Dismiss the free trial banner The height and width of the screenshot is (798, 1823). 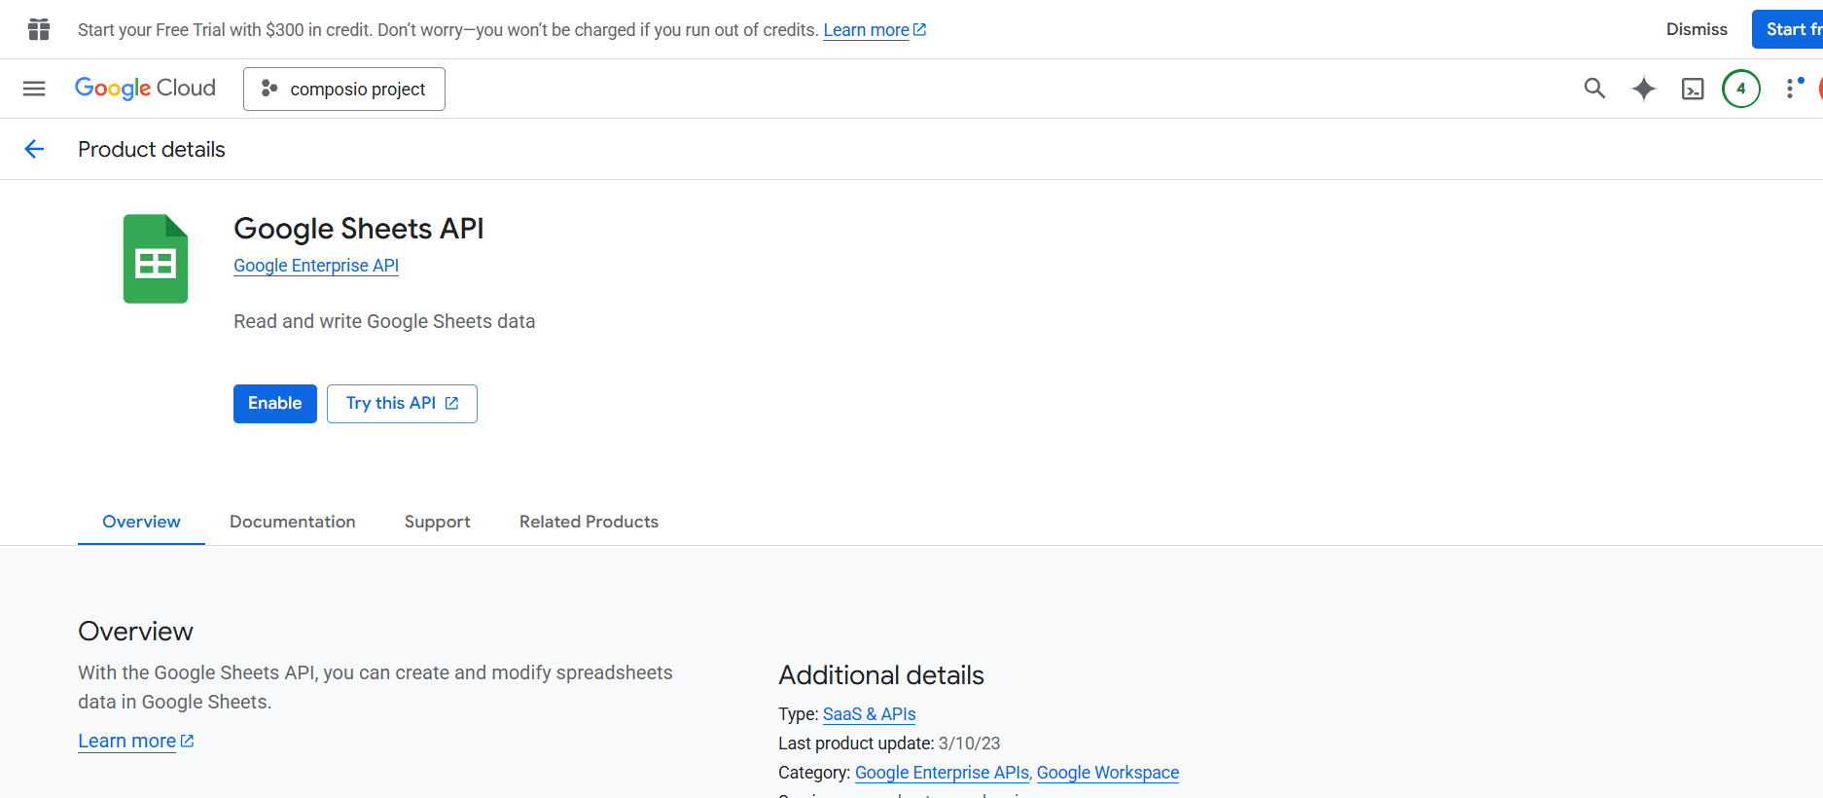(1697, 29)
